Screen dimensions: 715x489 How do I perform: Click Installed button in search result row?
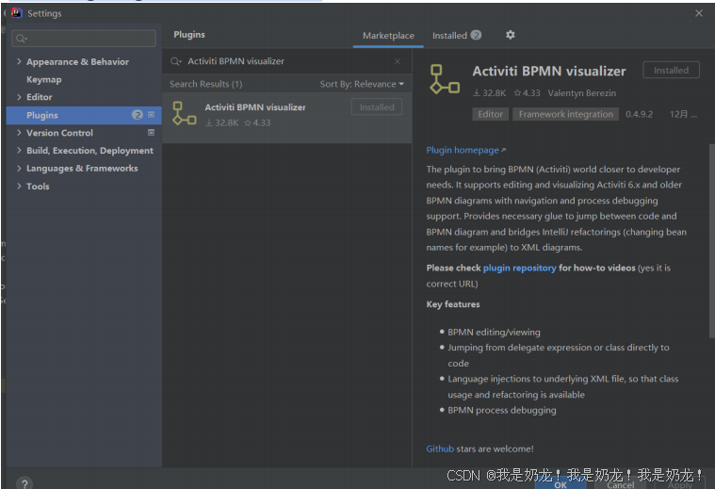click(377, 107)
